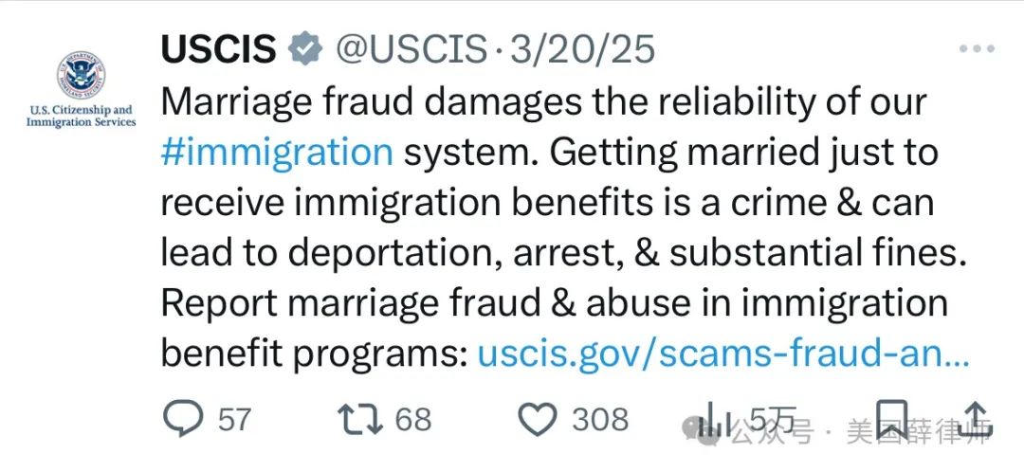Click the reply speech bubble icon
The height and width of the screenshot is (472, 1024).
[x=184, y=419]
